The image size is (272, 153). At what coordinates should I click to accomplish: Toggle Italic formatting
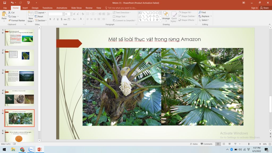point(54,19)
